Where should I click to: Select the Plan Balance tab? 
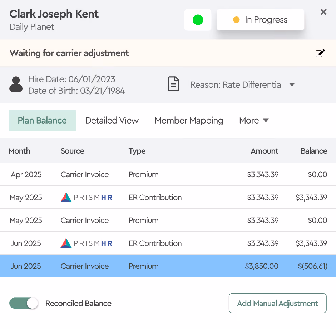(43, 120)
